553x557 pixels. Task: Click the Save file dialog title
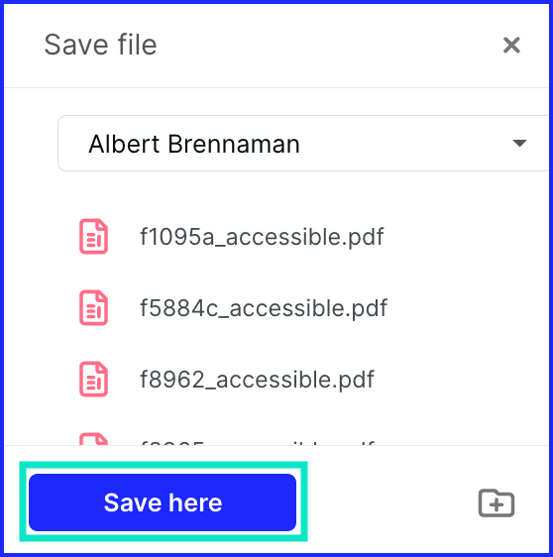[100, 45]
